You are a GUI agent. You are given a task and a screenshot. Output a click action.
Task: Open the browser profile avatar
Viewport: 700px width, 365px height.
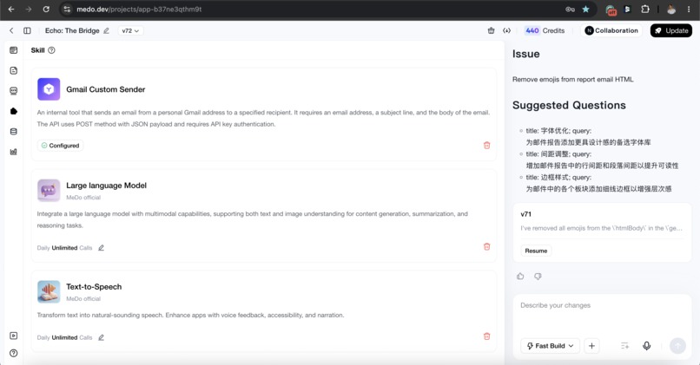click(x=671, y=9)
